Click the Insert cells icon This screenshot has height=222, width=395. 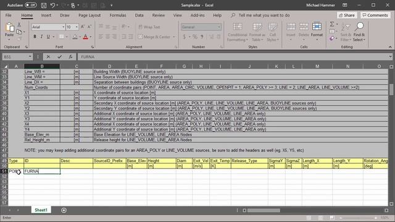click(291, 27)
